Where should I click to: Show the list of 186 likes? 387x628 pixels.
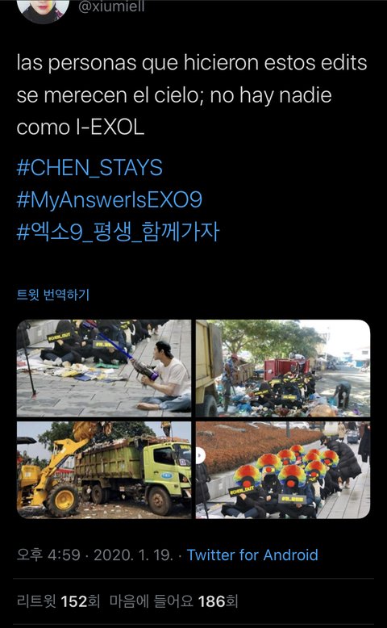173,601
